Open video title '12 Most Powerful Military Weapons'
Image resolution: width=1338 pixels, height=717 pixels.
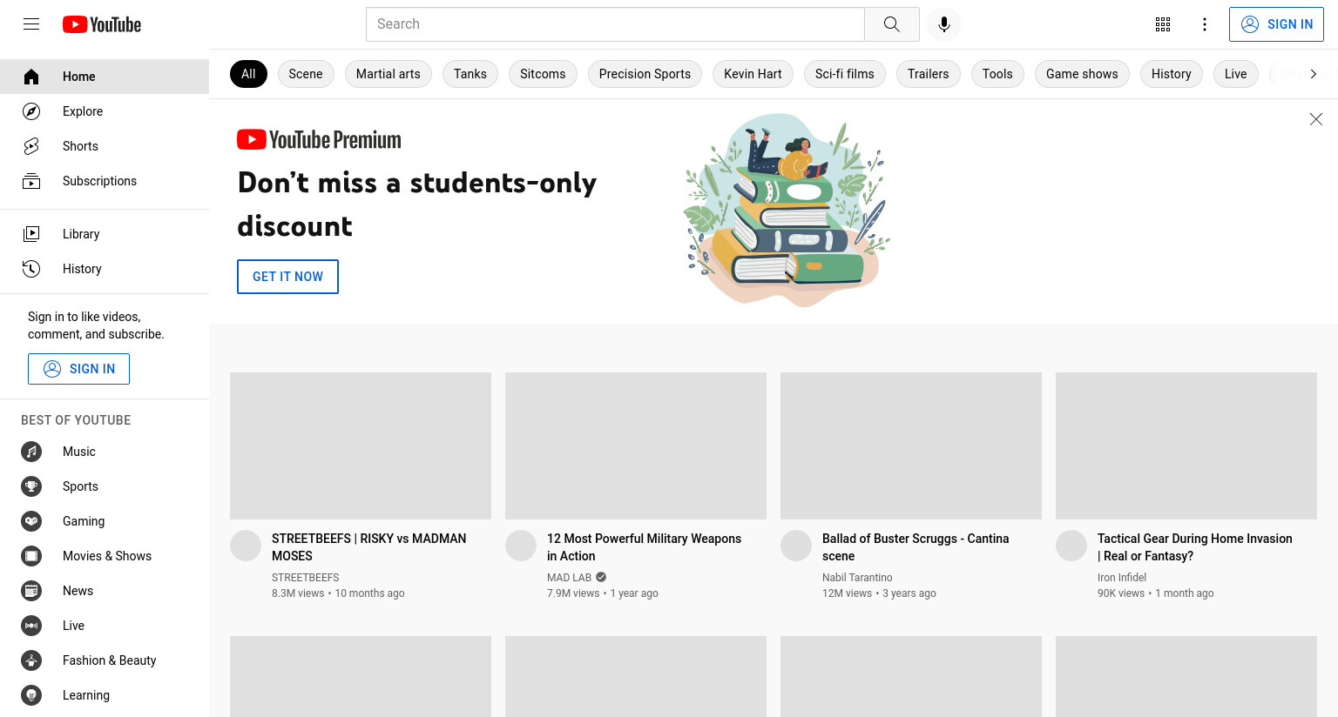point(645,547)
